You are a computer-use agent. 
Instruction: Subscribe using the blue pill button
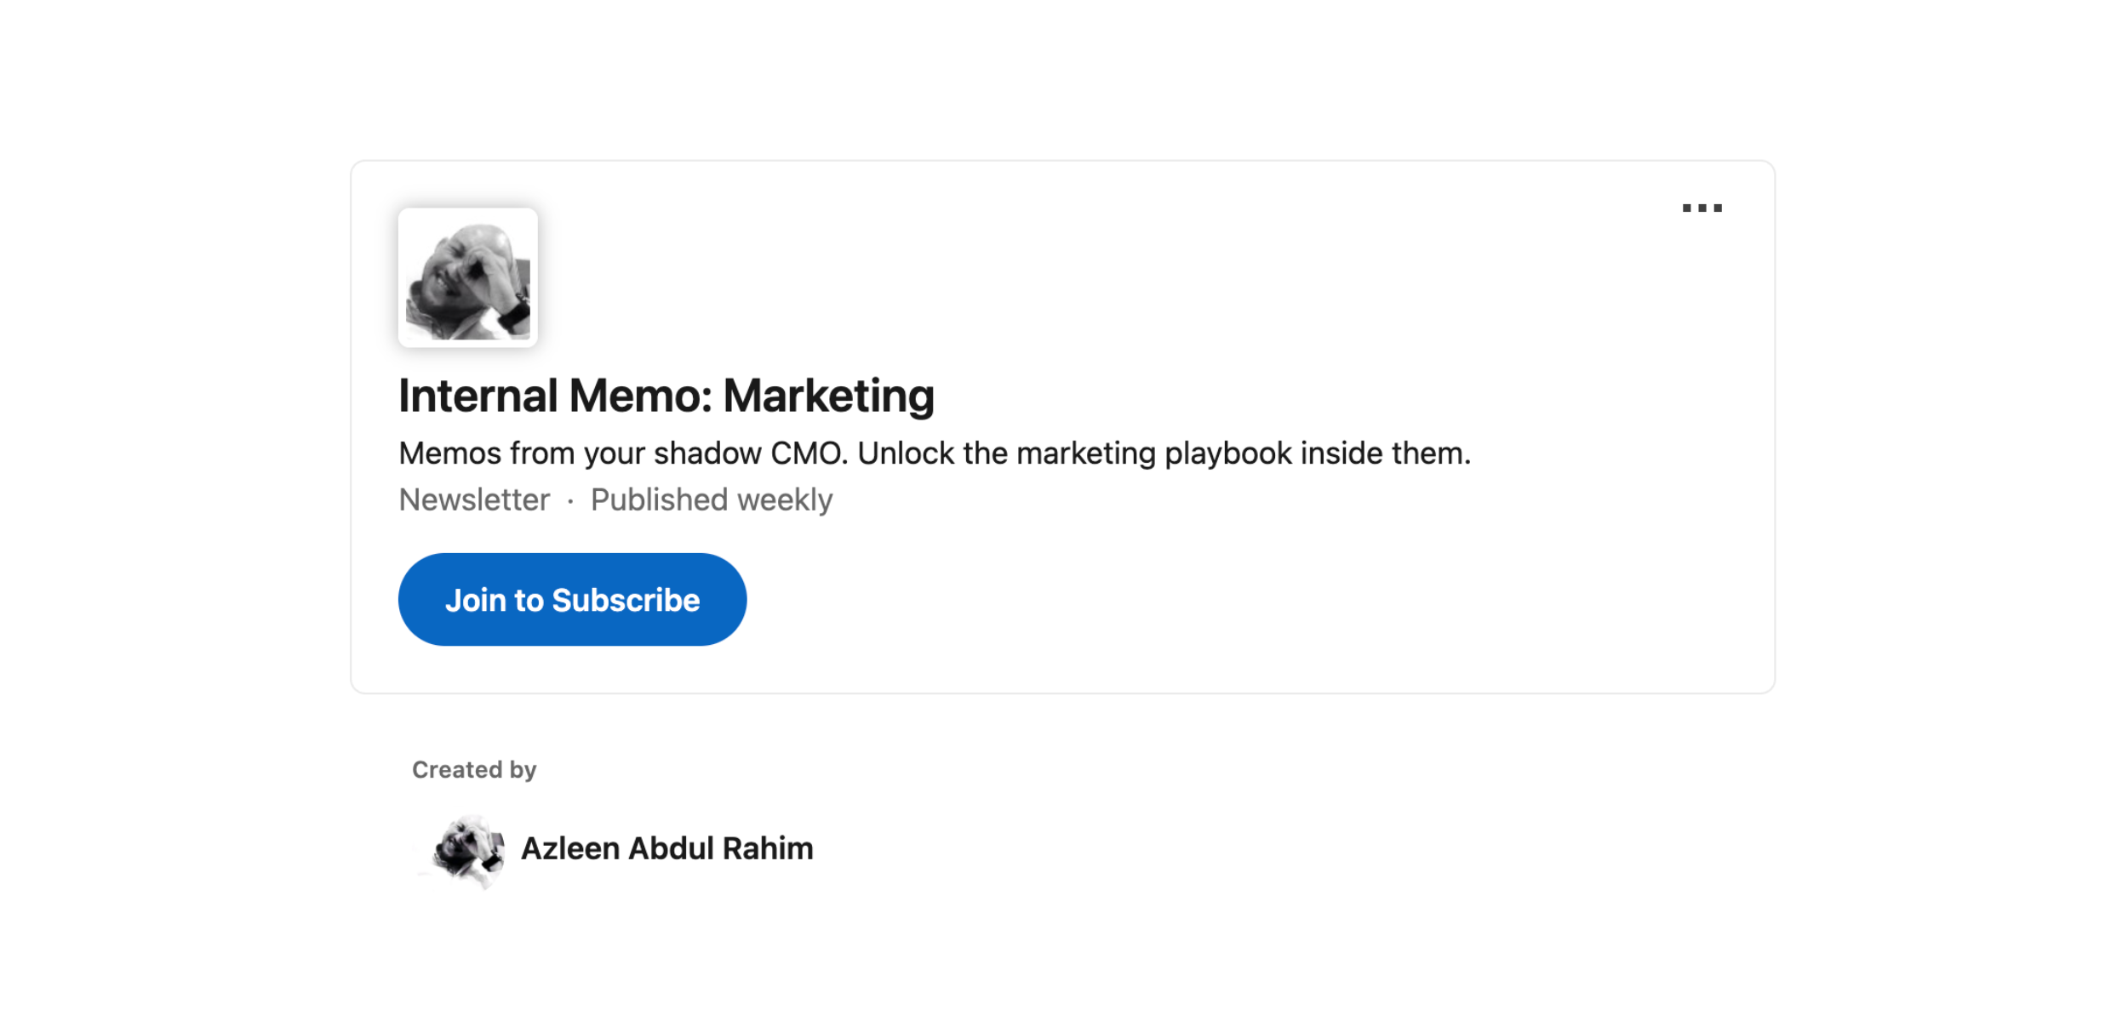572,600
